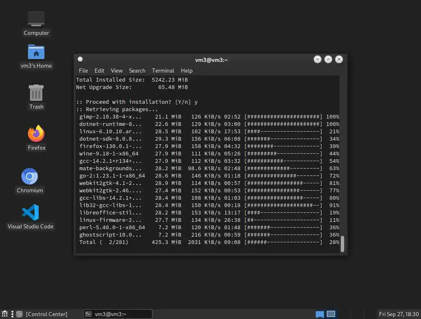Viewport: 421px width, 319px height.
Task: Click the 5242.23 MiB size value
Action: tap(170, 80)
